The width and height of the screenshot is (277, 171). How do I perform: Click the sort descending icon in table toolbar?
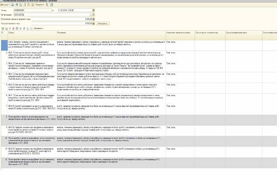pos(31,28)
